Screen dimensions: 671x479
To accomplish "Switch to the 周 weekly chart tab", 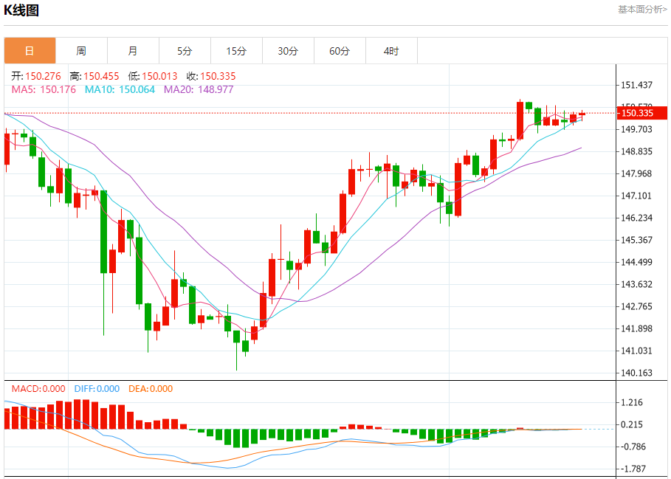I will pos(81,51).
